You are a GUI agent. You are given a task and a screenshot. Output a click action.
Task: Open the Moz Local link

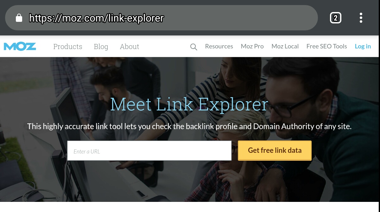tap(285, 46)
